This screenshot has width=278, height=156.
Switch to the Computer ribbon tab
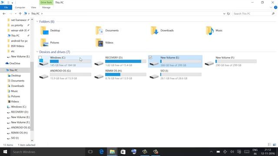pyautogui.click(x=20, y=7)
